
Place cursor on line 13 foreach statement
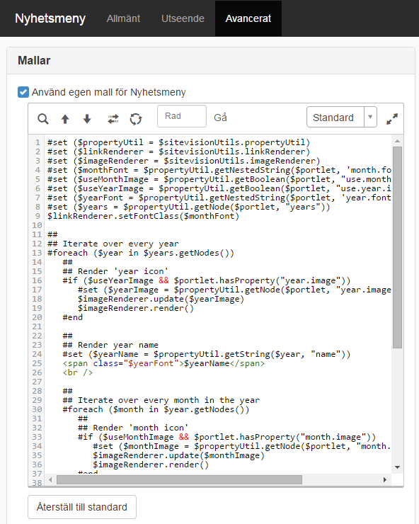click(141, 253)
